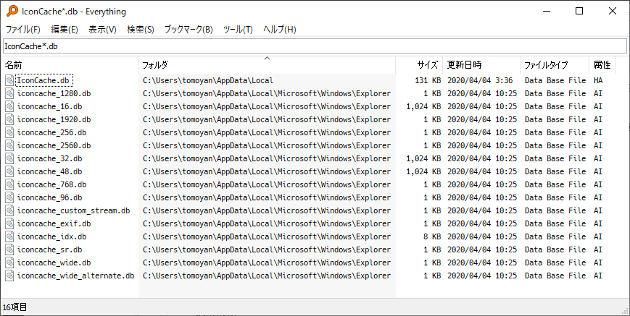The image size is (630, 316).
Task: Sort results by サイズ column header
Action: tap(418, 65)
